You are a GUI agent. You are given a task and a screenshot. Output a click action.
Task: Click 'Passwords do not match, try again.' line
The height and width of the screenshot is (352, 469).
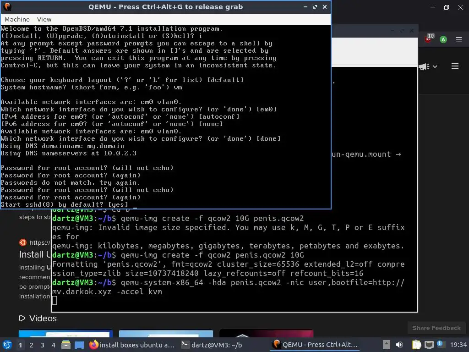coord(70,183)
